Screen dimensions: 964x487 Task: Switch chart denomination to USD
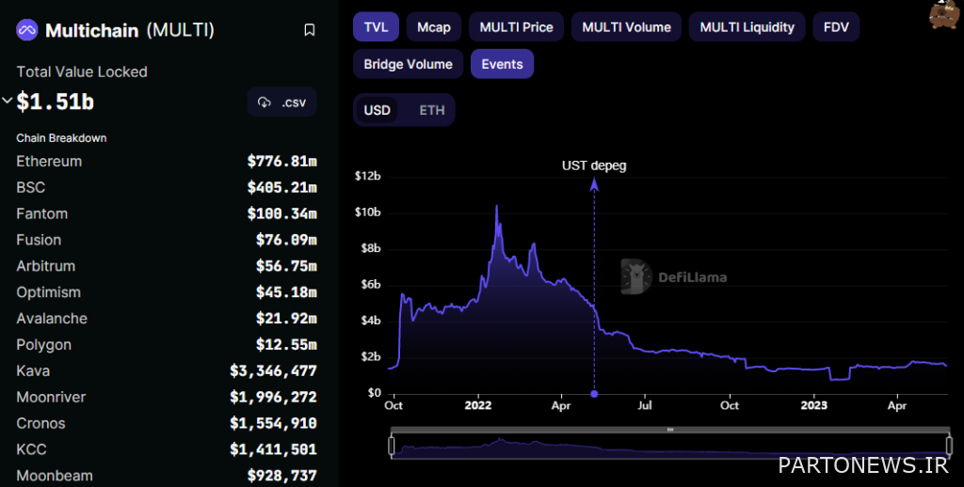coord(377,110)
